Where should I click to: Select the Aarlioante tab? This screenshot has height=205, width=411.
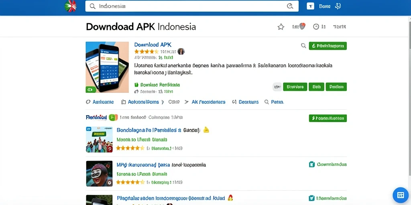(x=100, y=102)
